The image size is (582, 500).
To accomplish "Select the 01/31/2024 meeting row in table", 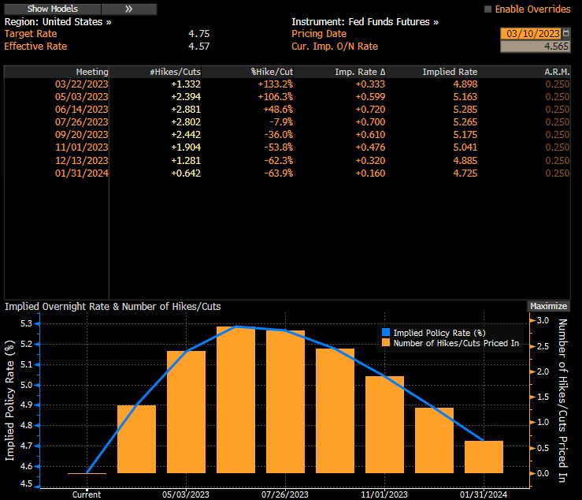I will coord(287,174).
